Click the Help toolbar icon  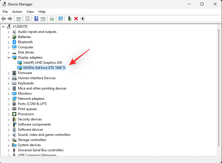click(36, 19)
